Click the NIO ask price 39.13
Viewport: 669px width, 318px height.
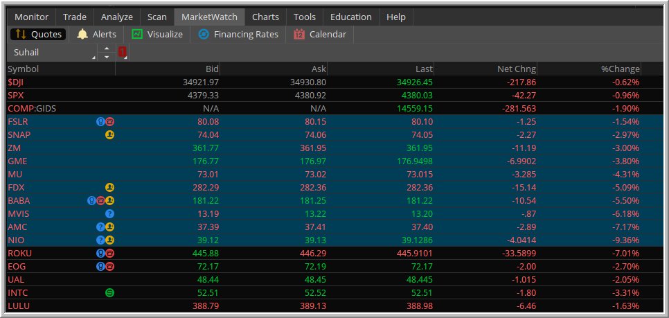[x=316, y=240]
